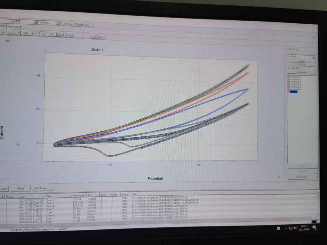The image size is (327, 245).
Task: Select the E/LogI plot tab
Action: point(69,36)
